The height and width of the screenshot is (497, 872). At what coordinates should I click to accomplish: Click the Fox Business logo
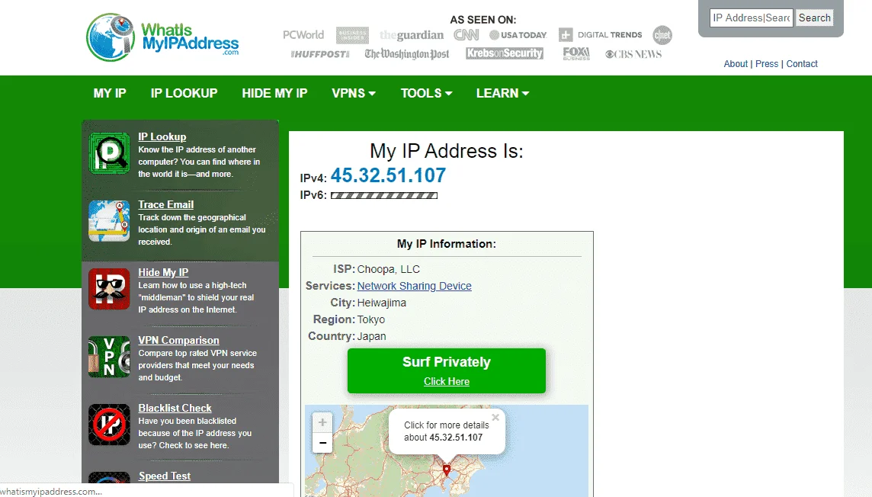click(576, 53)
